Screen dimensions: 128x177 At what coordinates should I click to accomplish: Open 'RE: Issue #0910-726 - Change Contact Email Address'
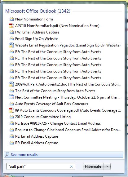click(58, 123)
